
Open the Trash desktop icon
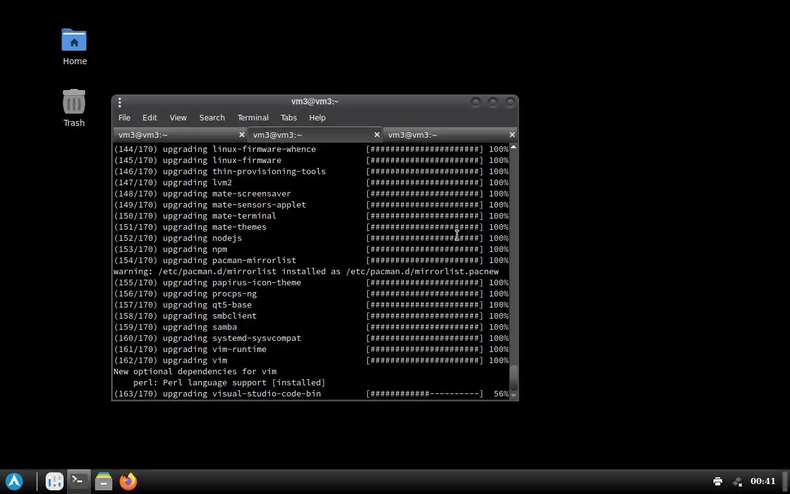point(74,108)
